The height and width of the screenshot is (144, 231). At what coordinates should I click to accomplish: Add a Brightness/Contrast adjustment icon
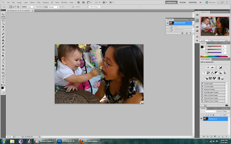coord(208,67)
